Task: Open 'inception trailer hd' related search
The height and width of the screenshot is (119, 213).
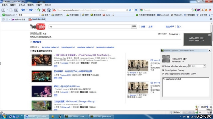Action: click(x=50, y=47)
